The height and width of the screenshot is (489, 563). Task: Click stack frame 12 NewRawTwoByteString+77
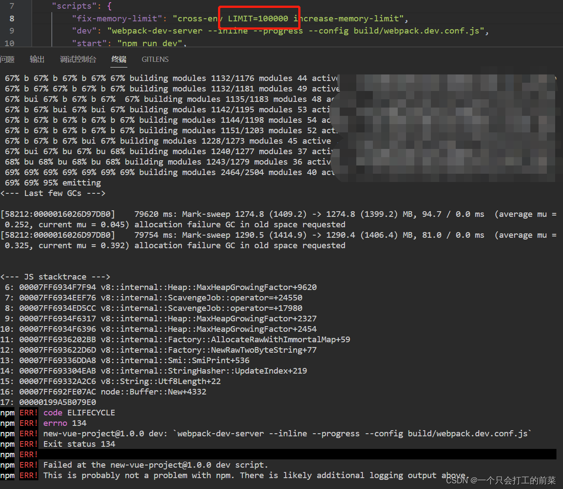tap(158, 350)
